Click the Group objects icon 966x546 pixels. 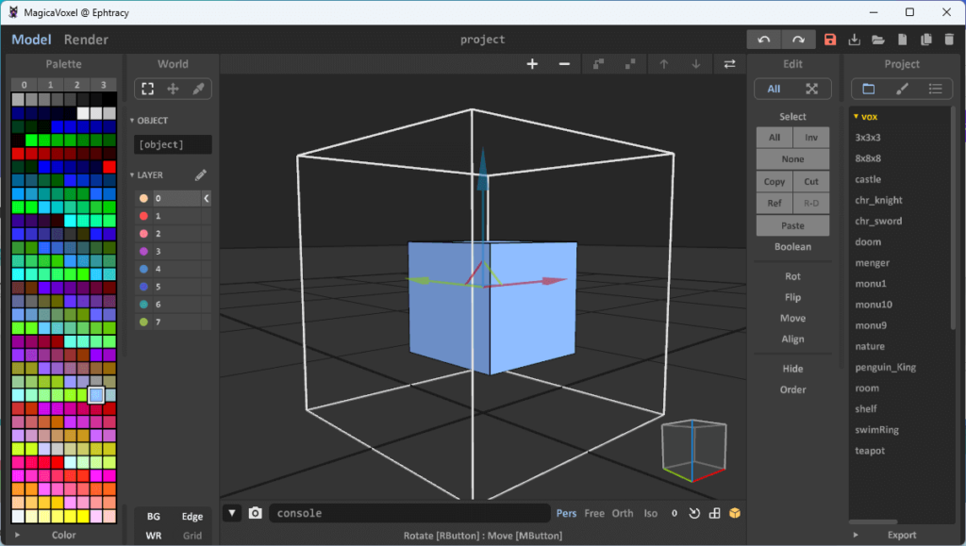598,64
